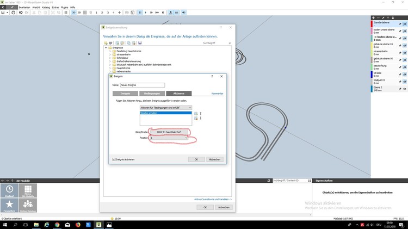Open the Plugins menu
408x229 pixels.
coord(65,7)
